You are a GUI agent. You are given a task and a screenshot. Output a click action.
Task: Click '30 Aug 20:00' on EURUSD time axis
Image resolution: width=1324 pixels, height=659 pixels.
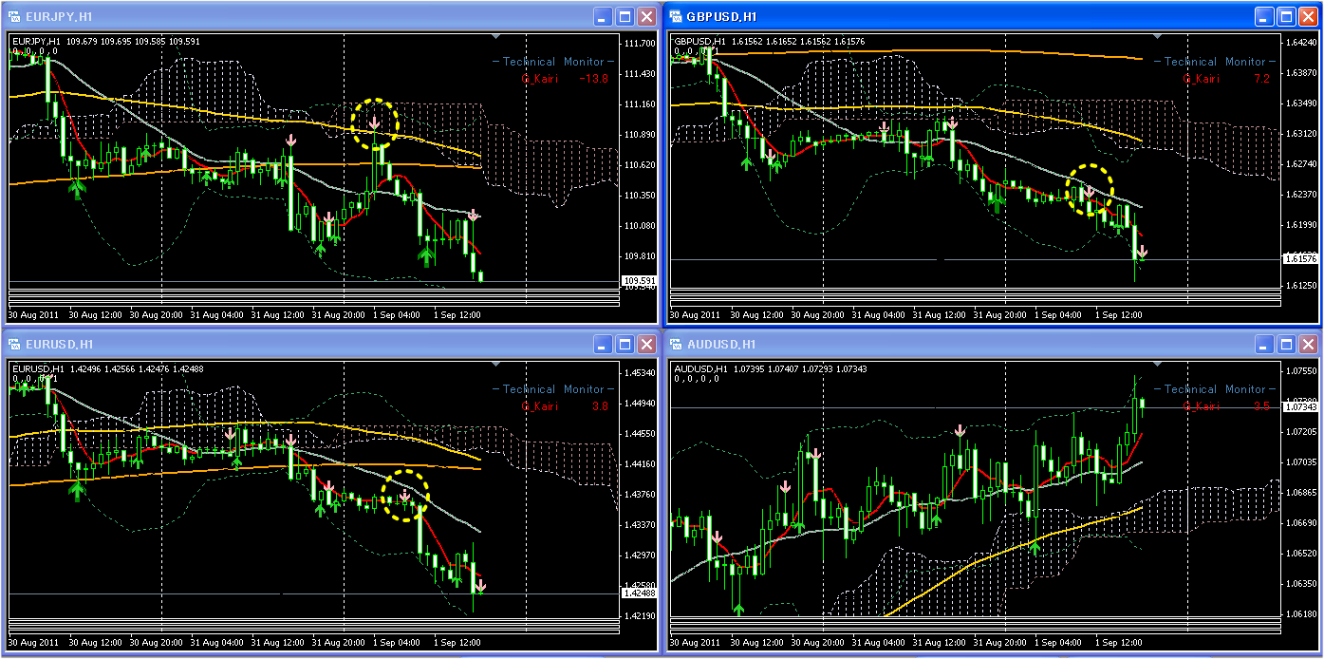156,642
